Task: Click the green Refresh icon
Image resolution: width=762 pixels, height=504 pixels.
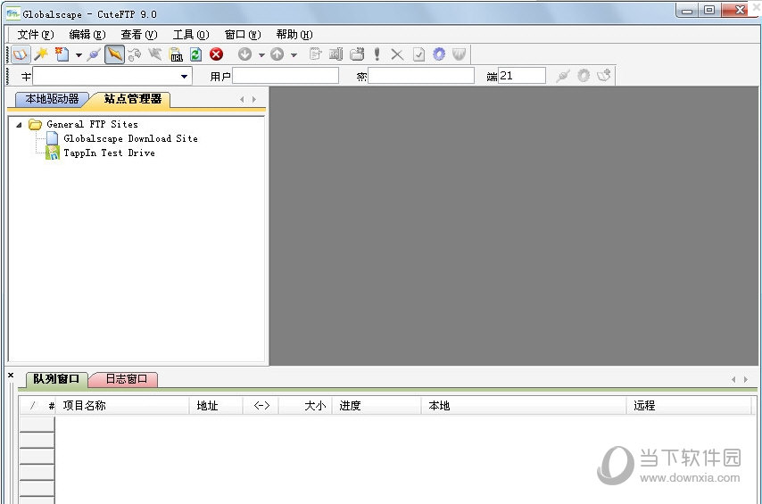Action: pyautogui.click(x=195, y=54)
